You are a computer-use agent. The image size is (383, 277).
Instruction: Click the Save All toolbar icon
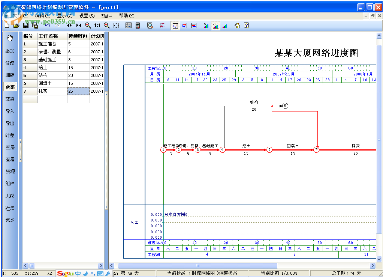pyautogui.click(x=35, y=26)
